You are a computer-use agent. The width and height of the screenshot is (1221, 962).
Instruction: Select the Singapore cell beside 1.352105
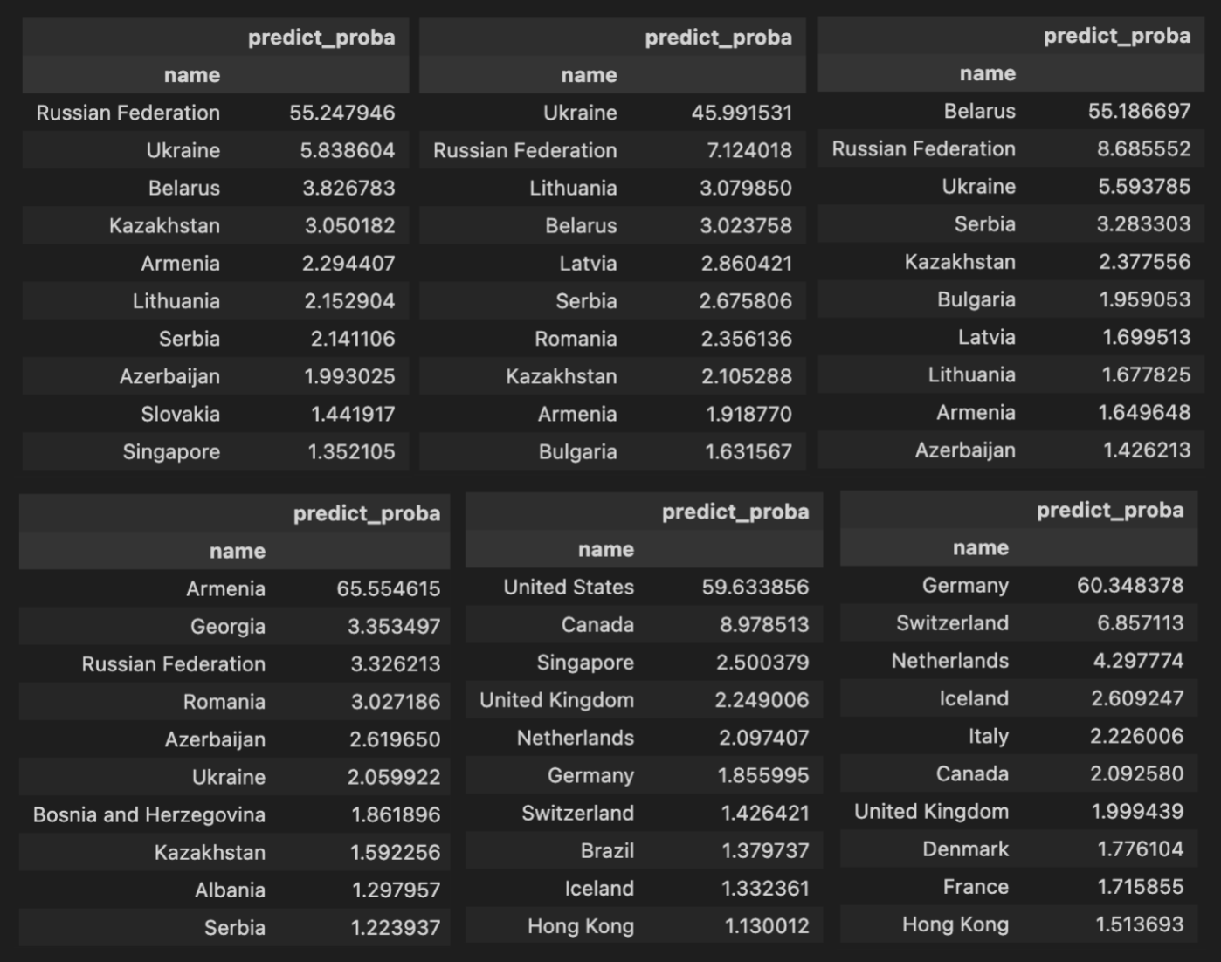pos(171,451)
